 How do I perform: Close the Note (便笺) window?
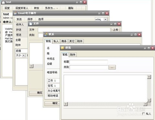[x=153, y=48]
